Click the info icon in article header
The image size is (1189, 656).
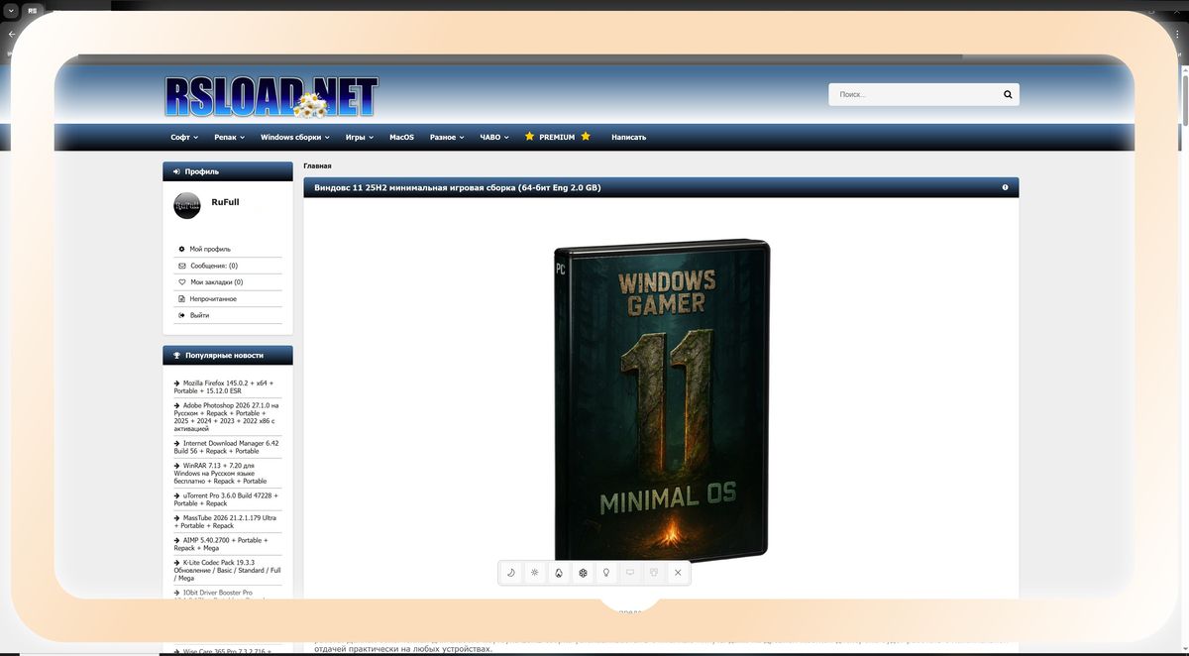click(1005, 187)
